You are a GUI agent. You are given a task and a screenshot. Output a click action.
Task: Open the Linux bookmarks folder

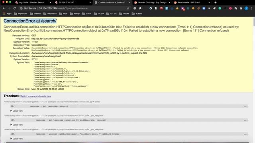coord(87,14)
